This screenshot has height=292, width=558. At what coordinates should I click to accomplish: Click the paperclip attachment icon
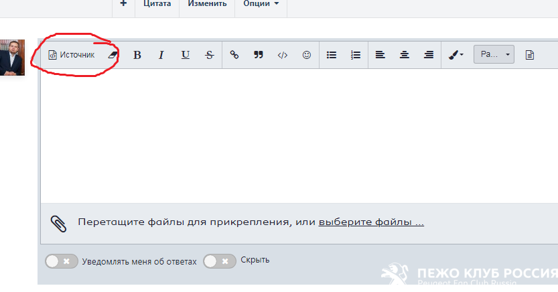click(58, 224)
